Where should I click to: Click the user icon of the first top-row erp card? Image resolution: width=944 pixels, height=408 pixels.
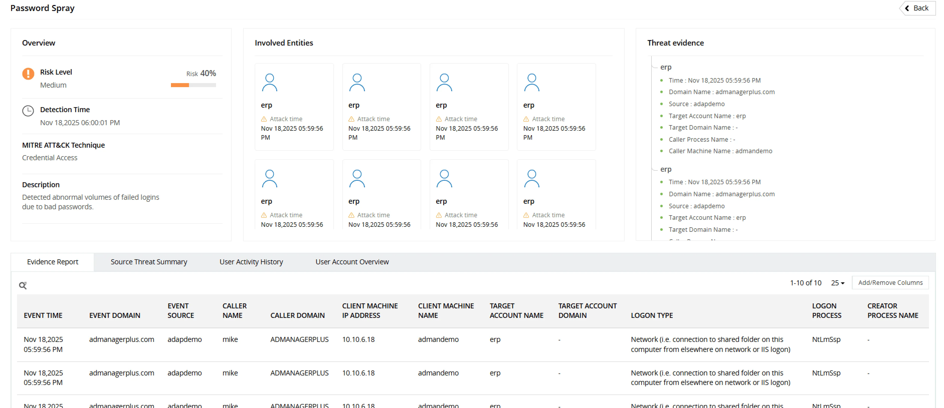269,82
